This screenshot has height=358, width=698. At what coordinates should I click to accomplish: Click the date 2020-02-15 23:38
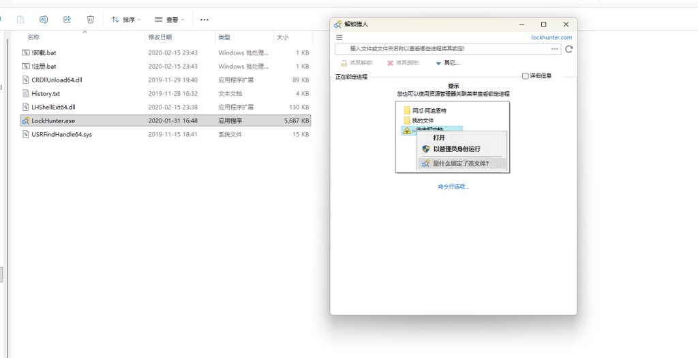pos(172,107)
